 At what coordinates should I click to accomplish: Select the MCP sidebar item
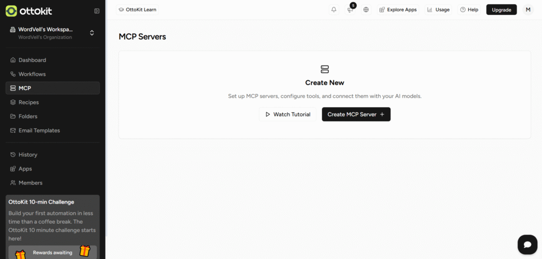click(x=52, y=88)
